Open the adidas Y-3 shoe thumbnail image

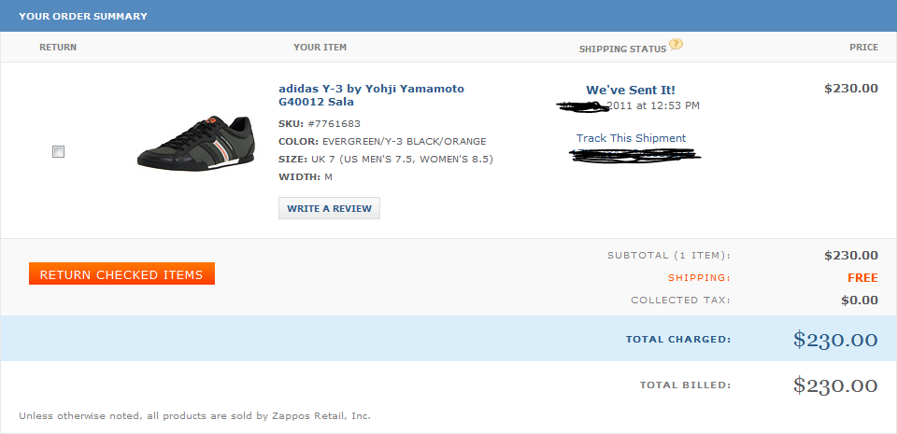coord(195,142)
